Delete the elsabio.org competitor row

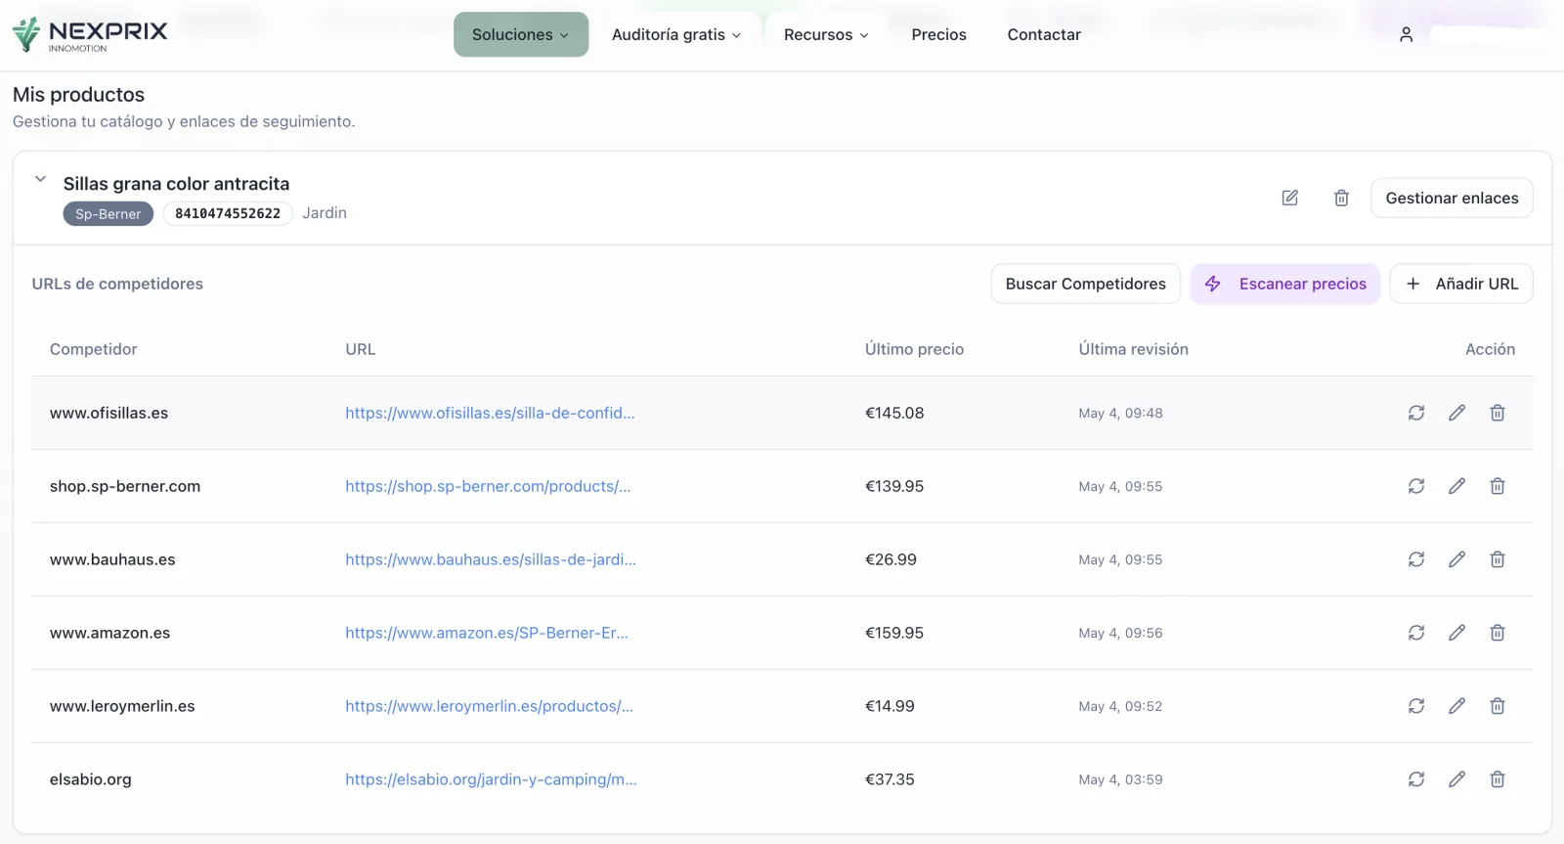coord(1497,779)
